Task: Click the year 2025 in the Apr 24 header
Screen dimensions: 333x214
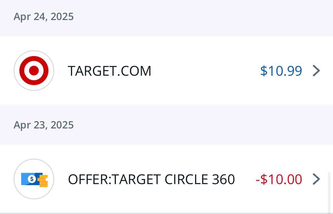Action: pyautogui.click(x=62, y=17)
